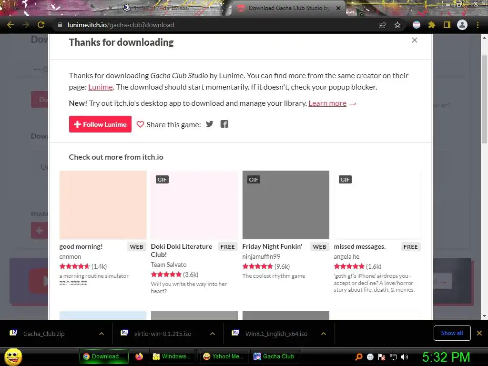The height and width of the screenshot is (366, 488).
Task: Follow the Learn more link
Action: [327, 103]
